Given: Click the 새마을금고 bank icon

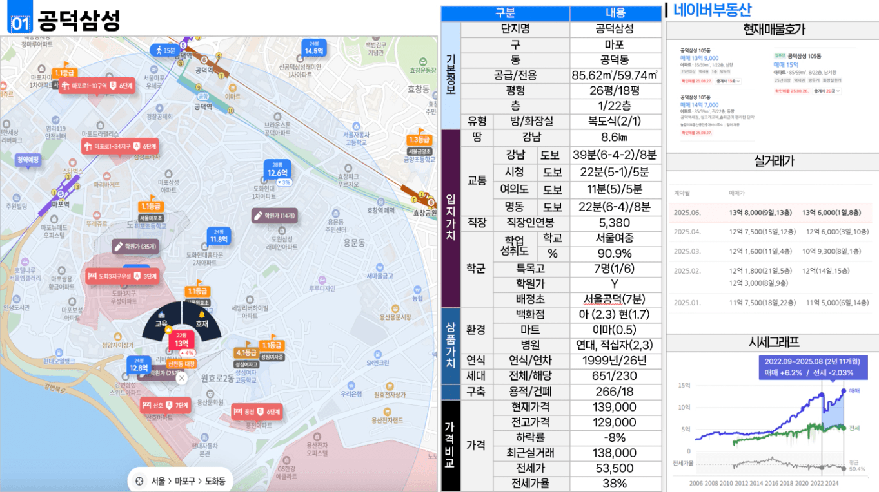Looking at the screenshot, I should click(x=380, y=267).
